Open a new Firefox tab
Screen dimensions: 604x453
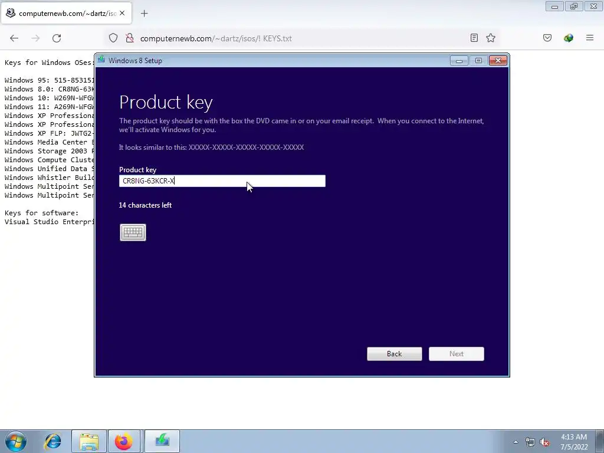point(144,14)
